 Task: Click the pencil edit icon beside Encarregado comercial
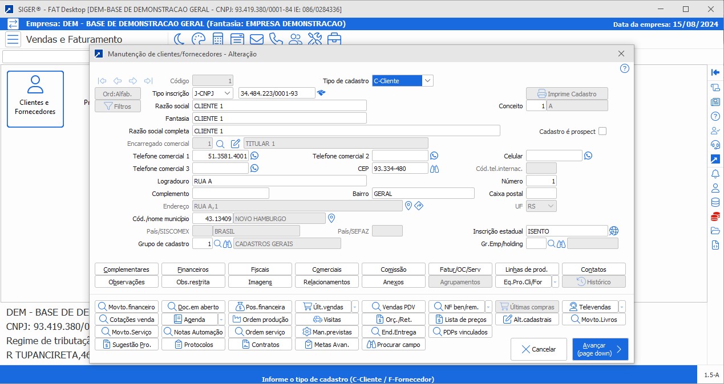coord(235,143)
